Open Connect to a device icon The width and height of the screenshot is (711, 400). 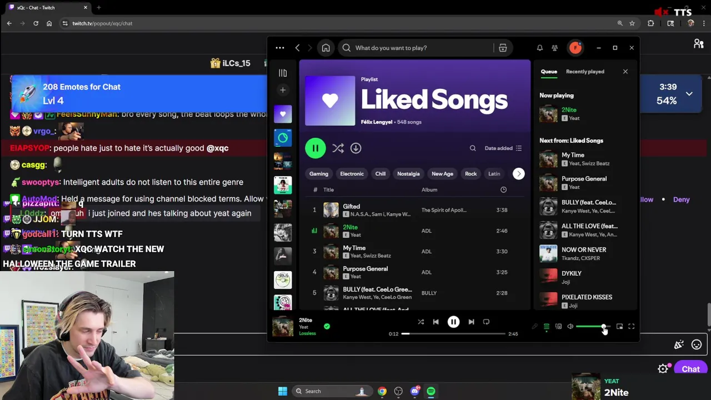(558, 327)
